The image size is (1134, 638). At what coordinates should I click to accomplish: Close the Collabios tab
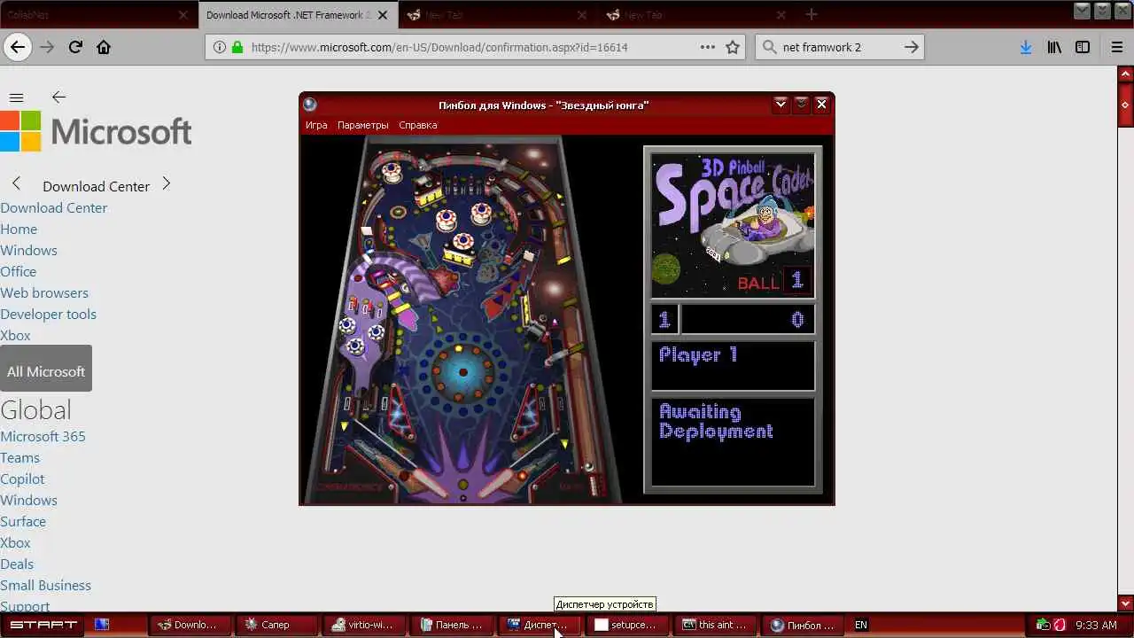183,15
